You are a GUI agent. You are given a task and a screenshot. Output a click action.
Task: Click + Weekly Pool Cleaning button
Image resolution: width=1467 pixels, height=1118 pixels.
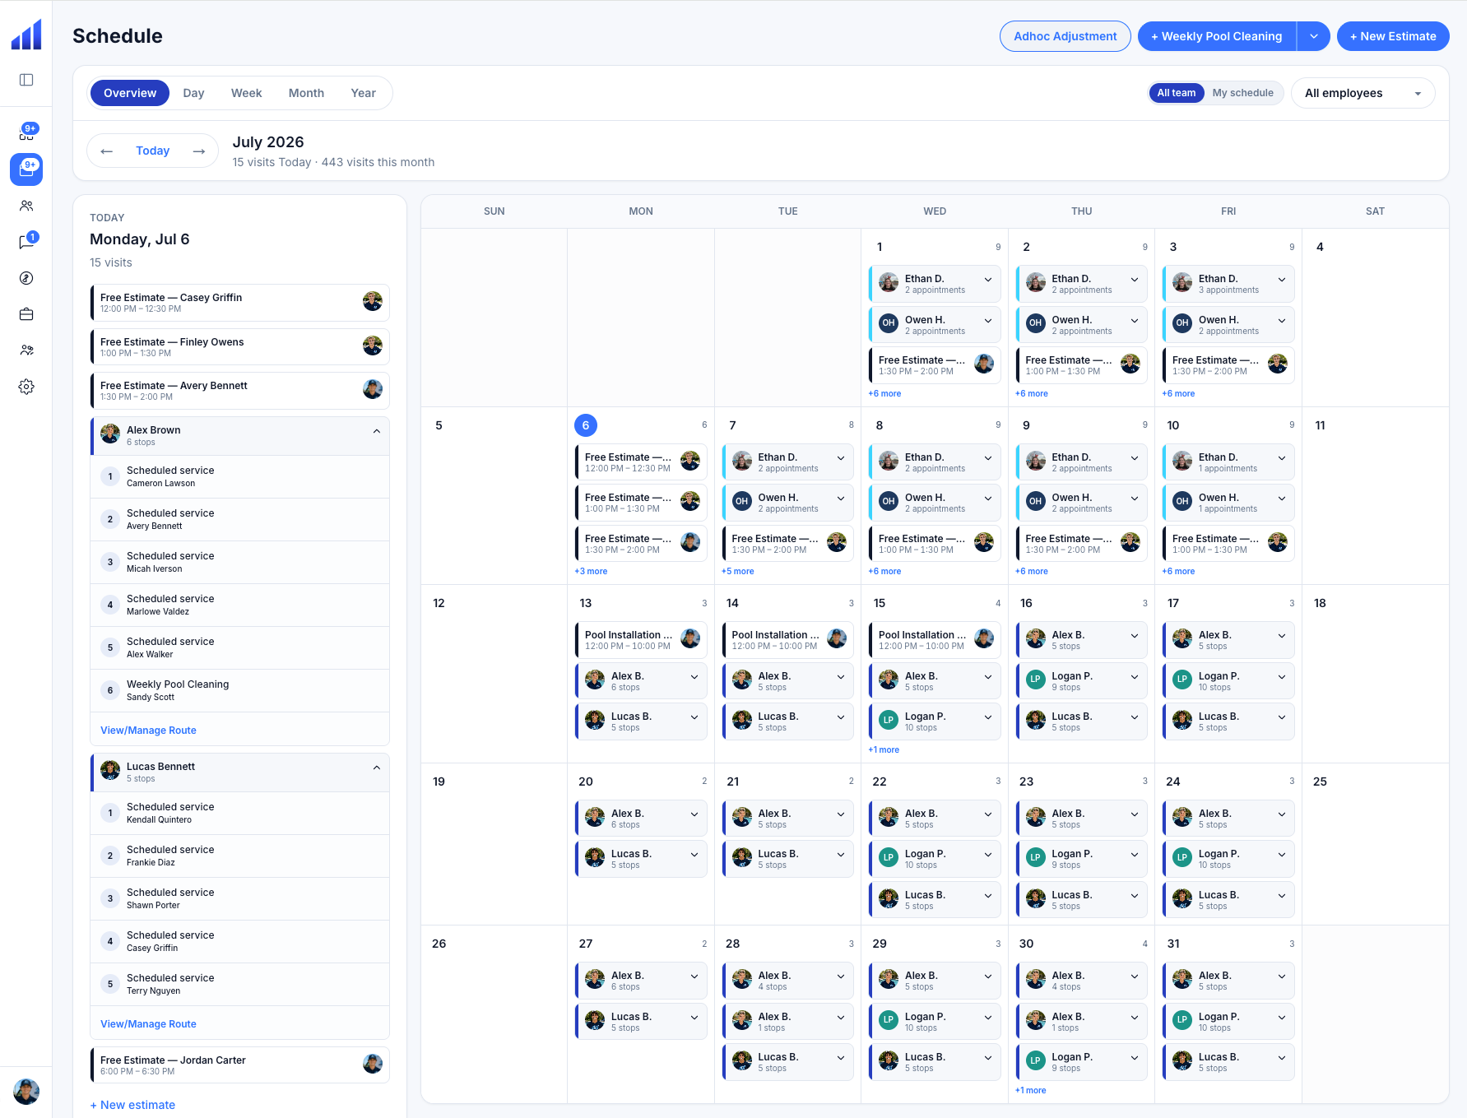coord(1216,36)
